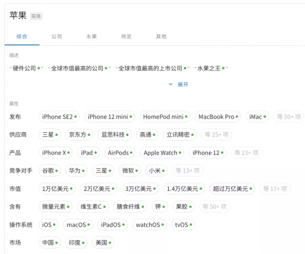Select the 其他 tab
The width and height of the screenshot is (305, 254).
pyautogui.click(x=161, y=37)
